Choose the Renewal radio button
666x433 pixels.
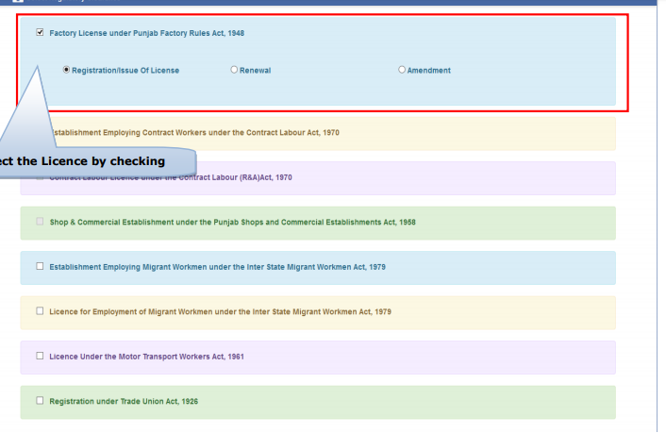click(x=234, y=70)
